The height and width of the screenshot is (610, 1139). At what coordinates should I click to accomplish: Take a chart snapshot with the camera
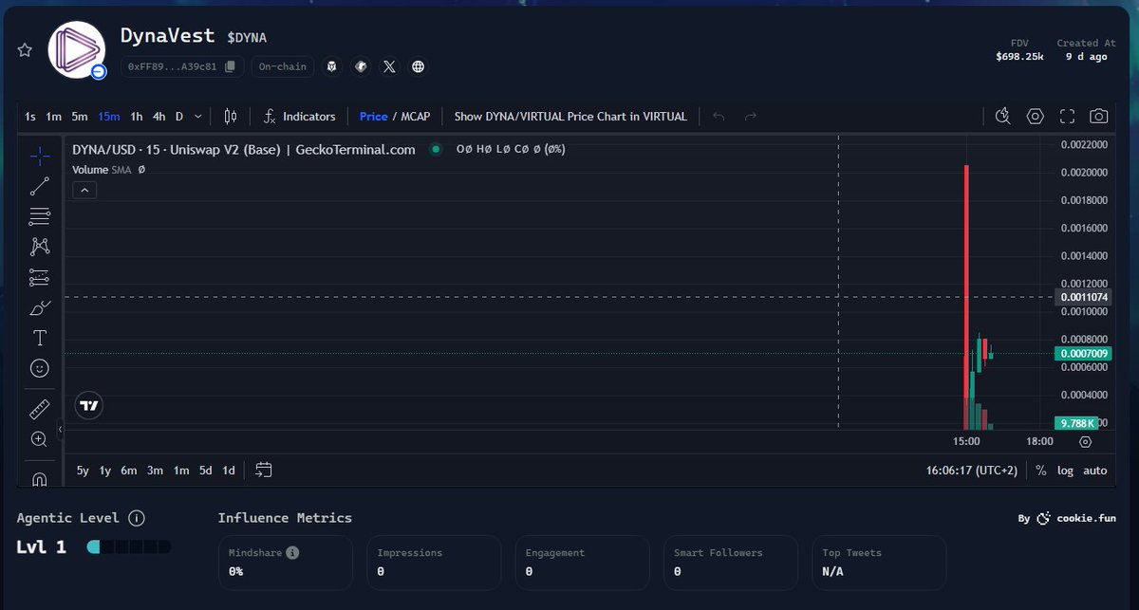pyautogui.click(x=1099, y=117)
